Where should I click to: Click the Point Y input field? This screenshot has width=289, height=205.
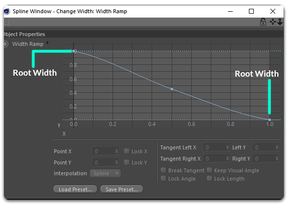tap(106, 163)
